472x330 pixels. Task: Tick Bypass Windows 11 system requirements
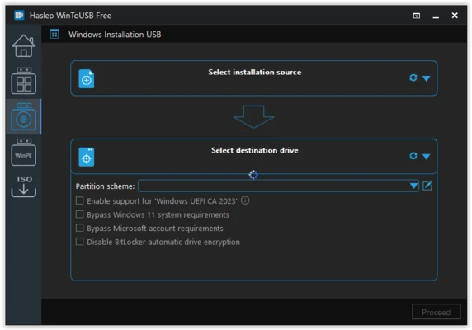click(x=79, y=214)
